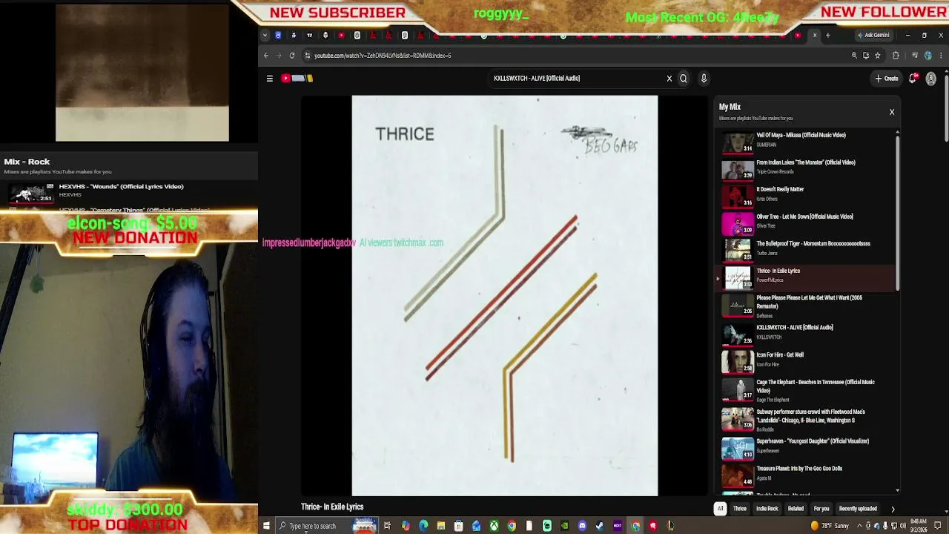Show hidden system tray icons
949x534 pixels.
(x=859, y=526)
